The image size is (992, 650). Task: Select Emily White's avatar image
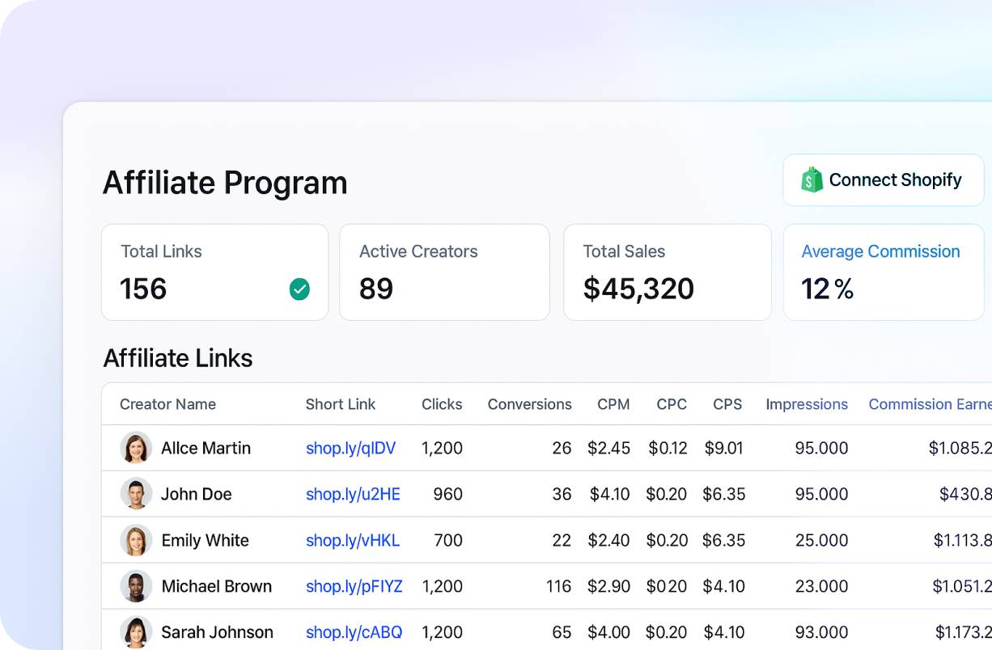point(136,540)
